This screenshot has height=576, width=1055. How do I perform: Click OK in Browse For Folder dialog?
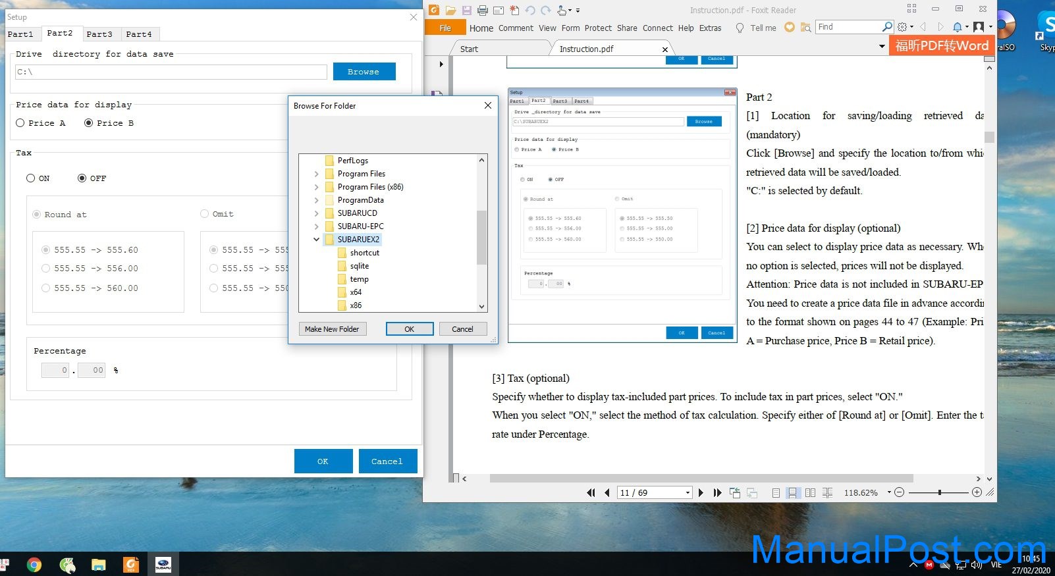click(x=410, y=329)
